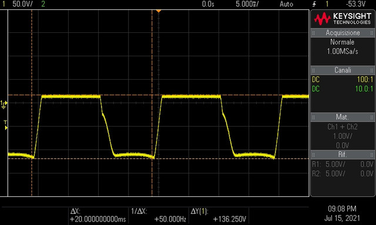Click the 1.00MSa/s sample rate
This screenshot has height=225, width=376.
point(342,51)
